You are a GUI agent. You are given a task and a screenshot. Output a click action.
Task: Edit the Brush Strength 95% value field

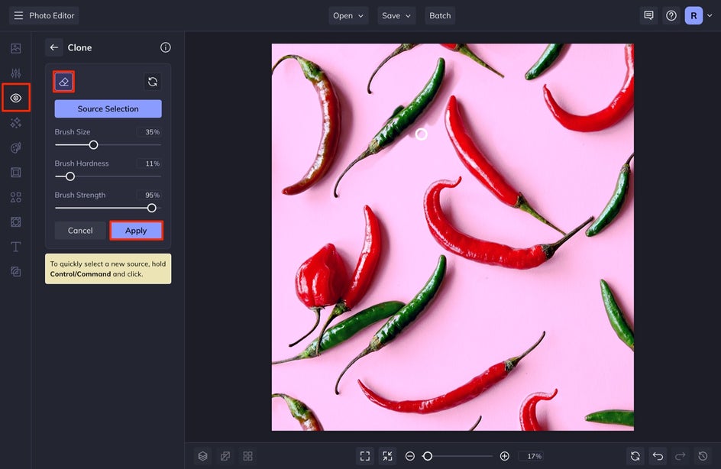149,196
